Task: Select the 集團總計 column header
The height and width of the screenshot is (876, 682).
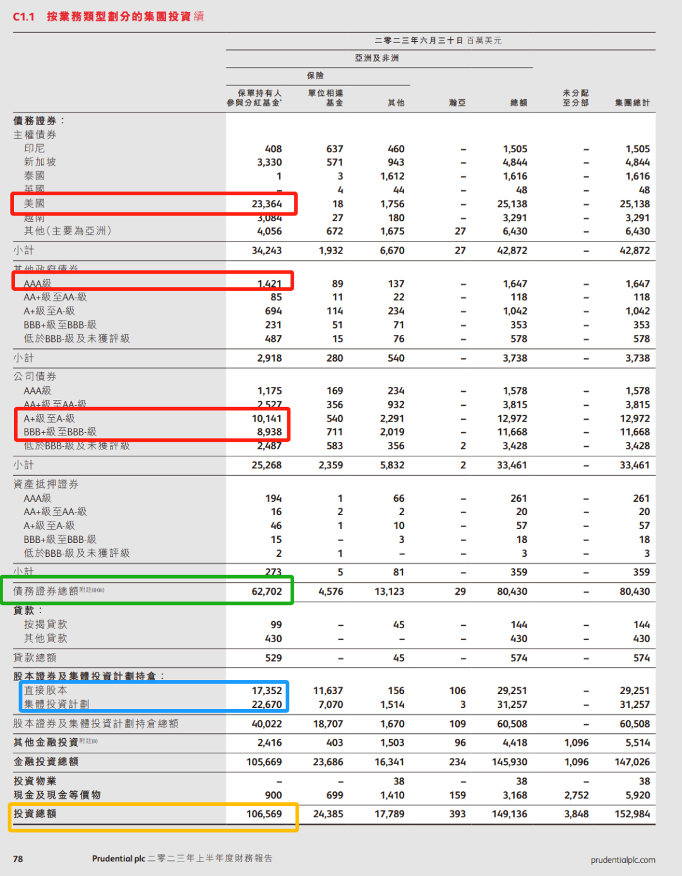Action: click(x=632, y=102)
